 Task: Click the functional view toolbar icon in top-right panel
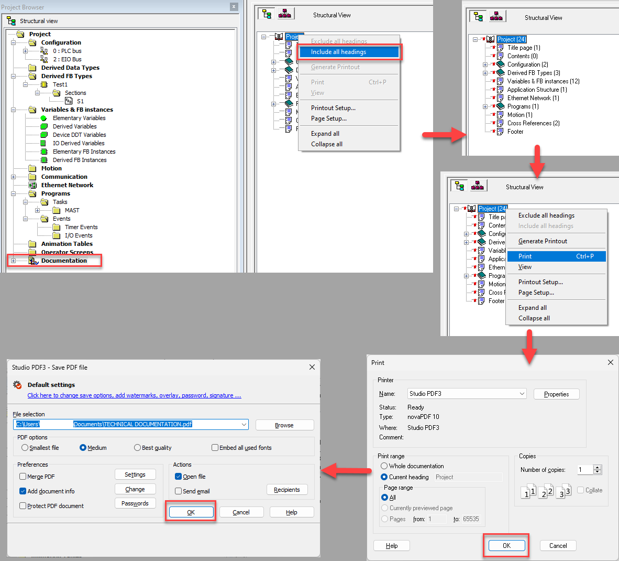[496, 17]
